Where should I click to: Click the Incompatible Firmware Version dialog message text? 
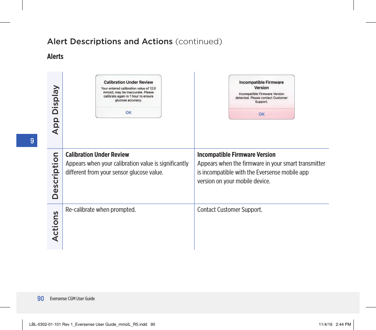261,98
